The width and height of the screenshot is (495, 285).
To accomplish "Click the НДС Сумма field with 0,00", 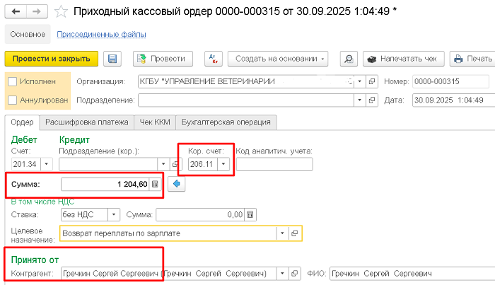I will tap(200, 214).
